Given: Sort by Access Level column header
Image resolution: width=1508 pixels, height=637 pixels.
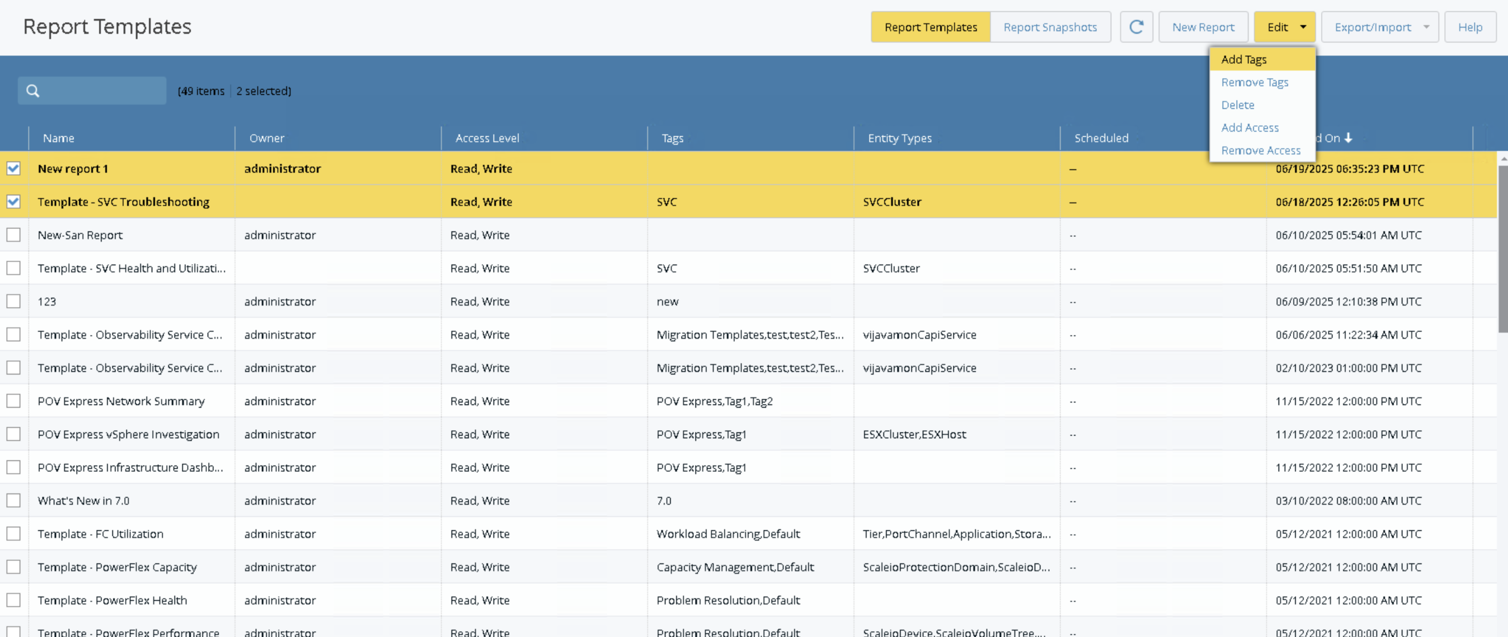Looking at the screenshot, I should pos(487,138).
